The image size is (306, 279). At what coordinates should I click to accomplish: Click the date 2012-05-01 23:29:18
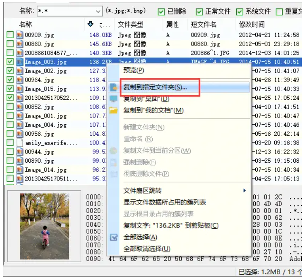269,44
